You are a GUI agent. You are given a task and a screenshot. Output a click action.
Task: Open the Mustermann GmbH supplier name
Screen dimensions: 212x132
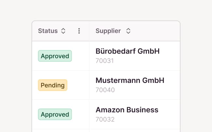(x=129, y=80)
